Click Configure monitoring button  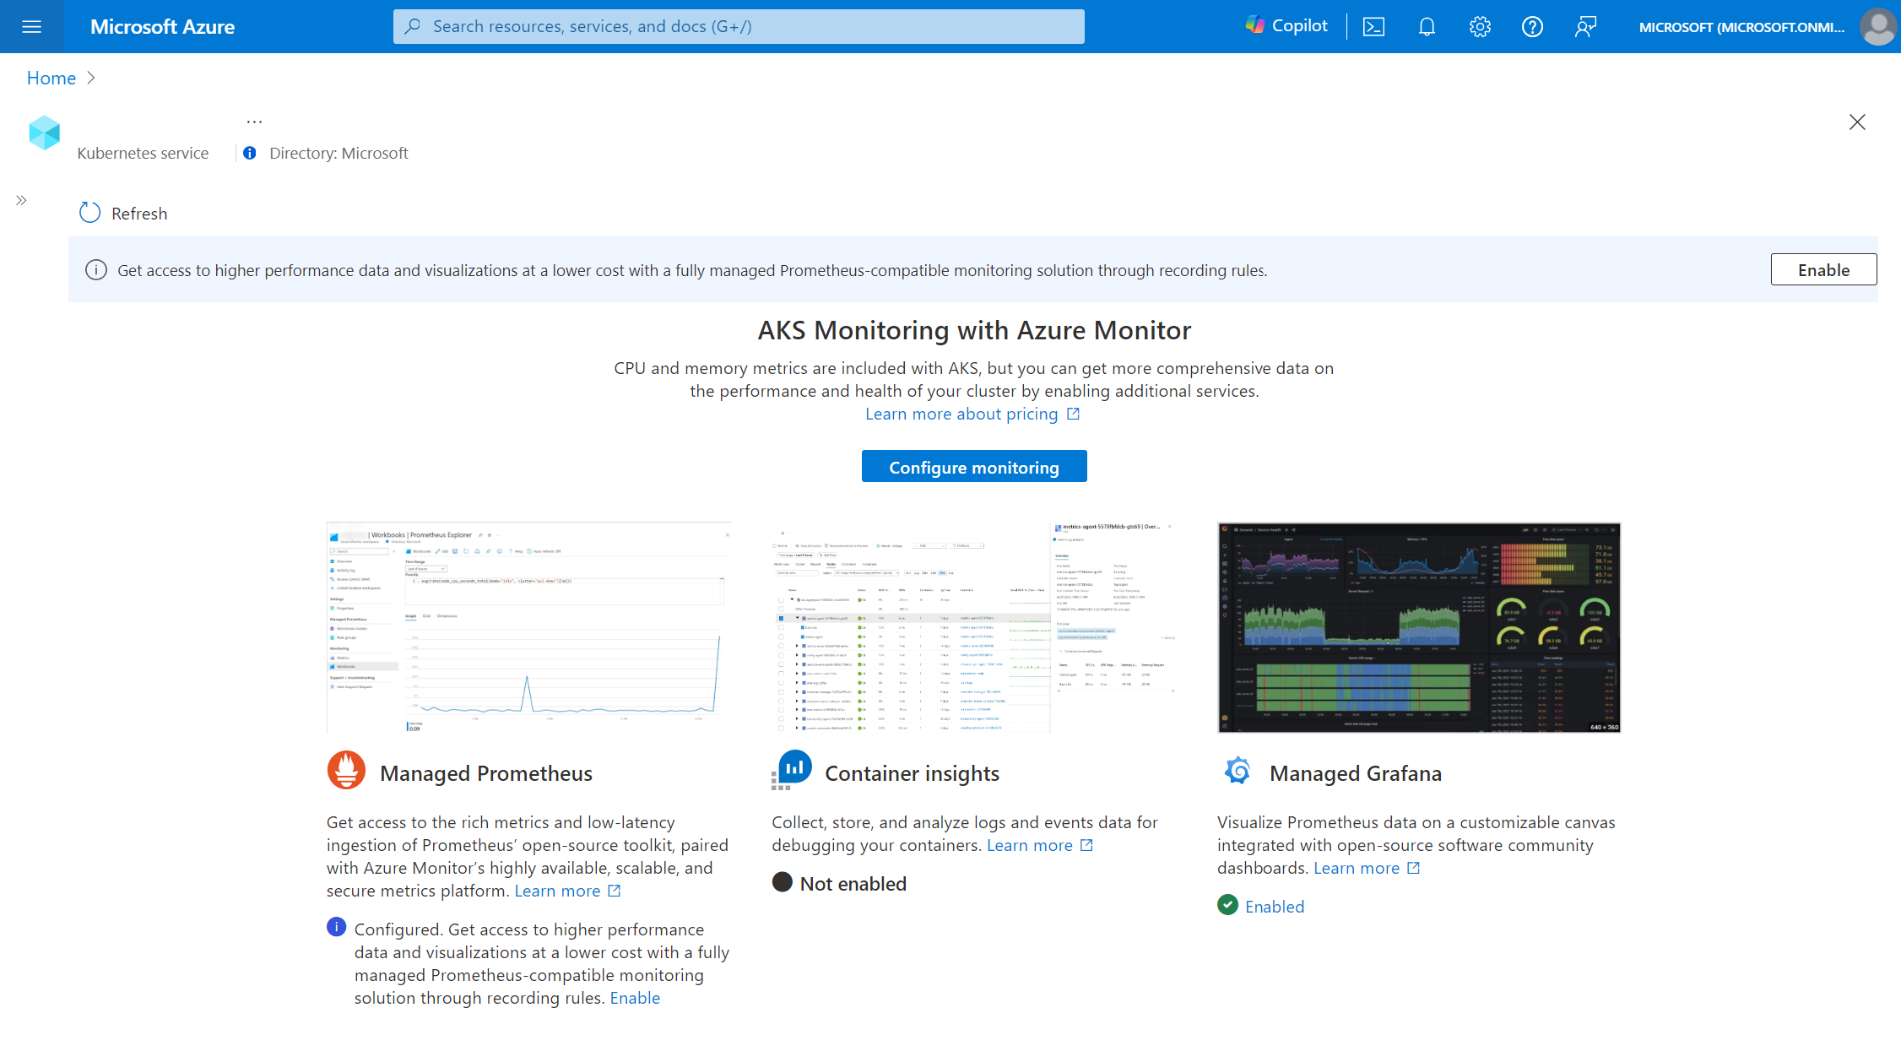[974, 466]
